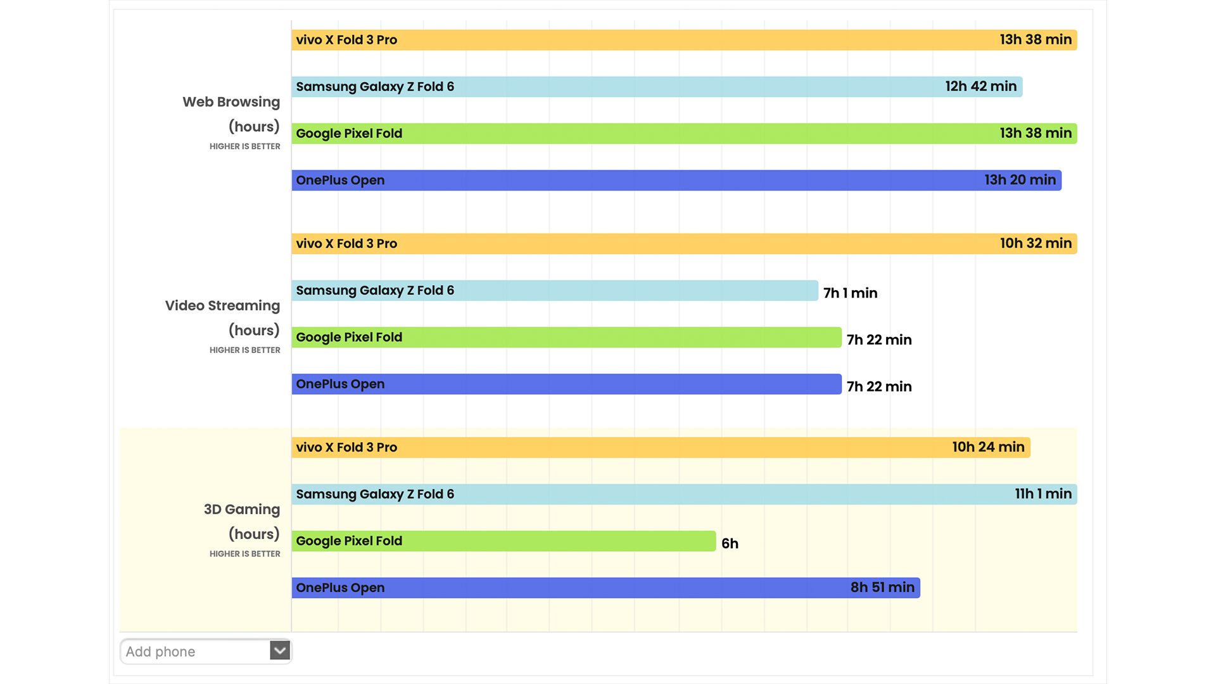Viewport: 1216px width, 684px height.
Task: Click the 7h 1 min video streaming value
Action: pos(850,293)
